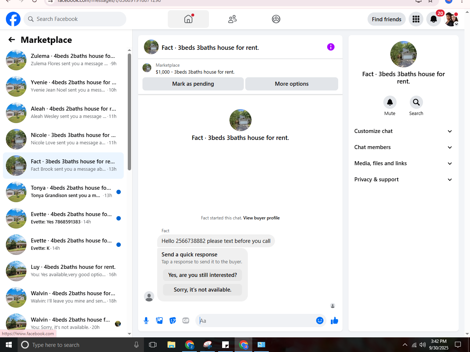This screenshot has width=470, height=352.
Task: Open notifications bell with 20 badge
Action: coord(434,19)
